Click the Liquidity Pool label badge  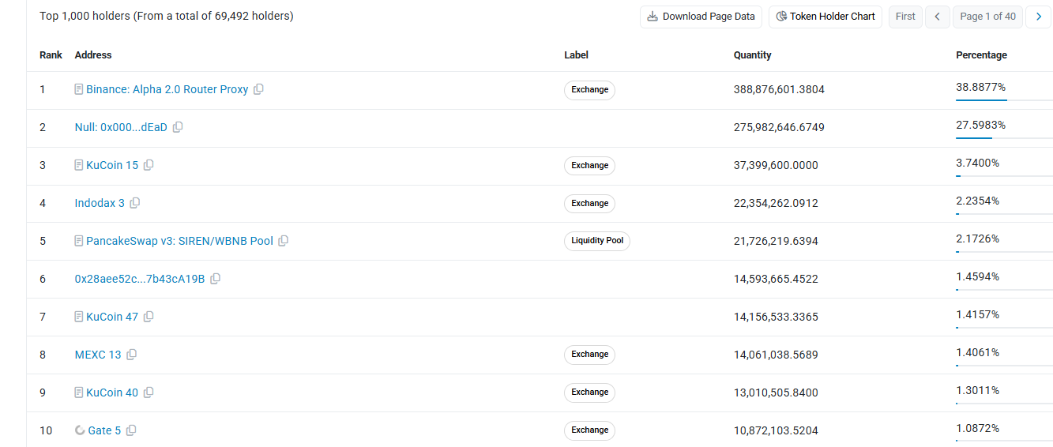click(x=597, y=241)
